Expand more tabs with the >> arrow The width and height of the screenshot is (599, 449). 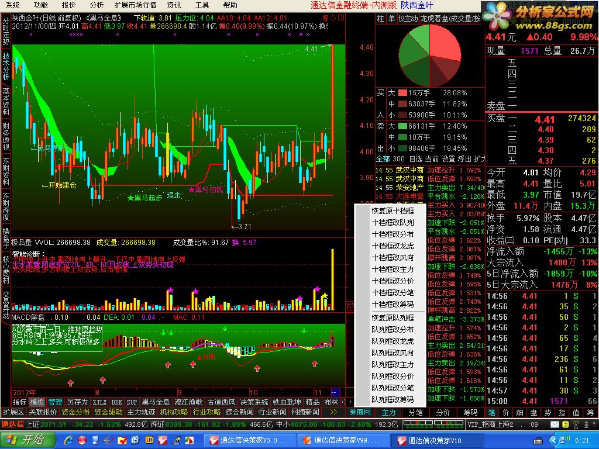[x=333, y=412]
